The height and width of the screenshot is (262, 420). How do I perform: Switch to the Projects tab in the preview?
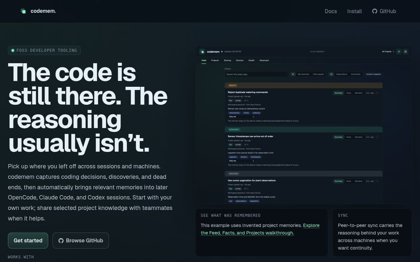tap(215, 60)
